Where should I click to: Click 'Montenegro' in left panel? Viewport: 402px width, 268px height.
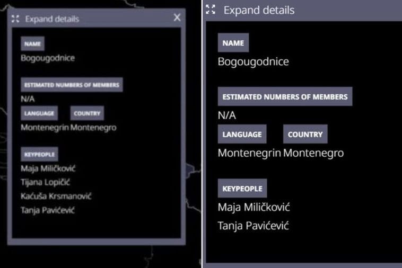click(93, 128)
